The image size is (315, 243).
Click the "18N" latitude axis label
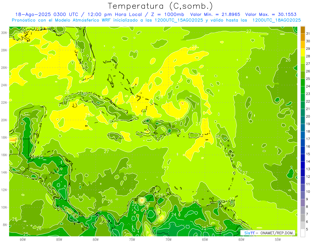[x=4, y=137]
